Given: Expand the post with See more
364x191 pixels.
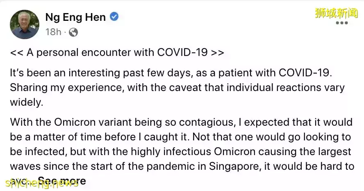Looking at the screenshot, I should tap(62, 181).
